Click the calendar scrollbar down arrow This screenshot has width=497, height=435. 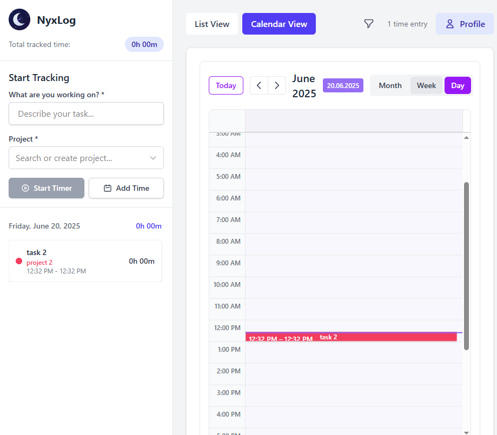pyautogui.click(x=466, y=432)
